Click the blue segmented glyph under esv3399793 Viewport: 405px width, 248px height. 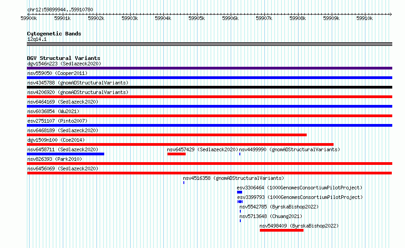pos(240,202)
